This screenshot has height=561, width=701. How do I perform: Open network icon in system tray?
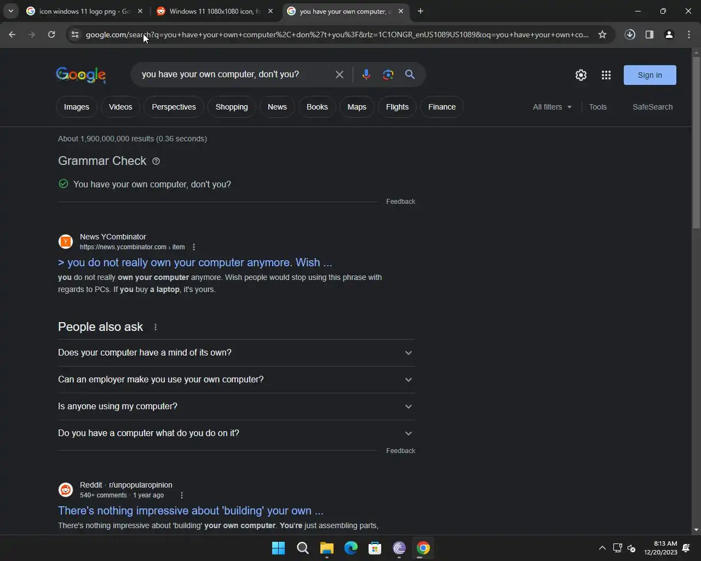pyautogui.click(x=617, y=548)
